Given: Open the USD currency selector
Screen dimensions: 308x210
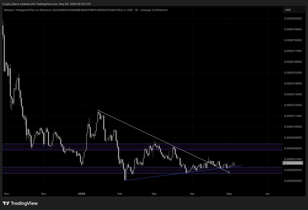Looking at the screenshot, I should pos(294,10).
